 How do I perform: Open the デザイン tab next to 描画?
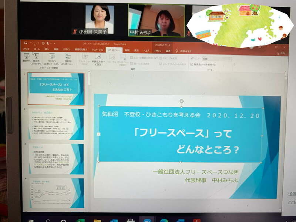(67, 49)
